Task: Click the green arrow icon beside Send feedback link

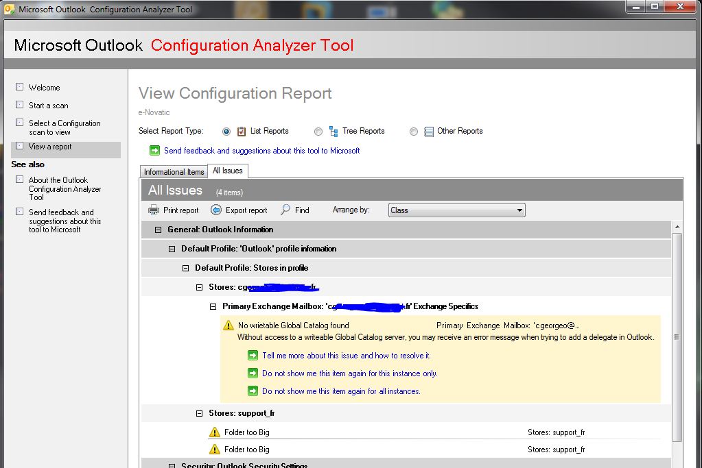Action: pyautogui.click(x=154, y=150)
